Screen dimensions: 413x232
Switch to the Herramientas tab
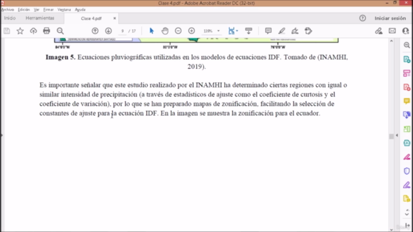(40, 18)
